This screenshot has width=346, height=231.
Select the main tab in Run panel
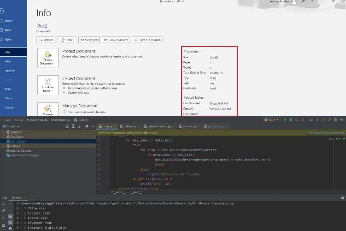tap(18, 198)
